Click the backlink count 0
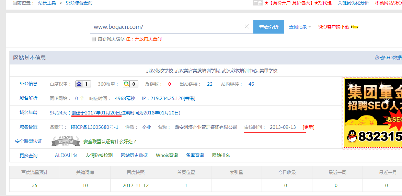 (x=170, y=84)
